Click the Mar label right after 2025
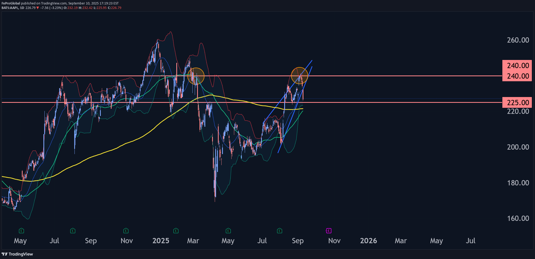This screenshot has height=259, width=535. [x=193, y=241]
